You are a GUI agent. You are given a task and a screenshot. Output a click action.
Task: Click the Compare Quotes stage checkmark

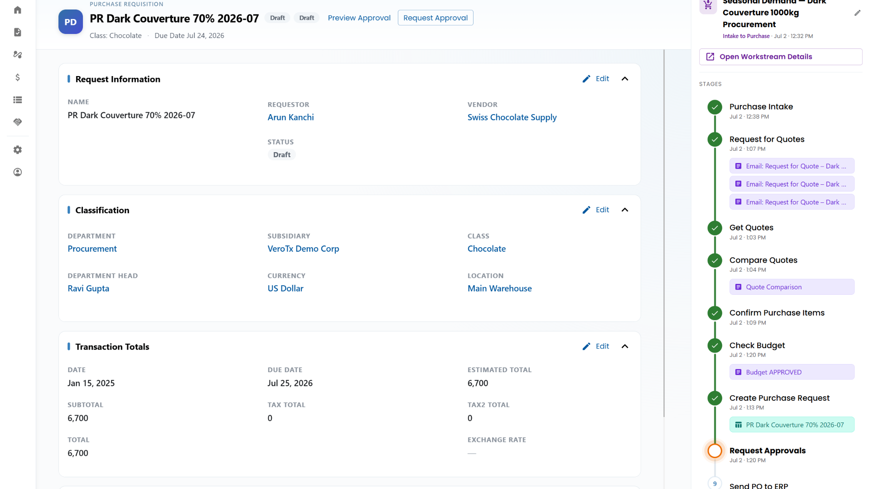tap(715, 260)
